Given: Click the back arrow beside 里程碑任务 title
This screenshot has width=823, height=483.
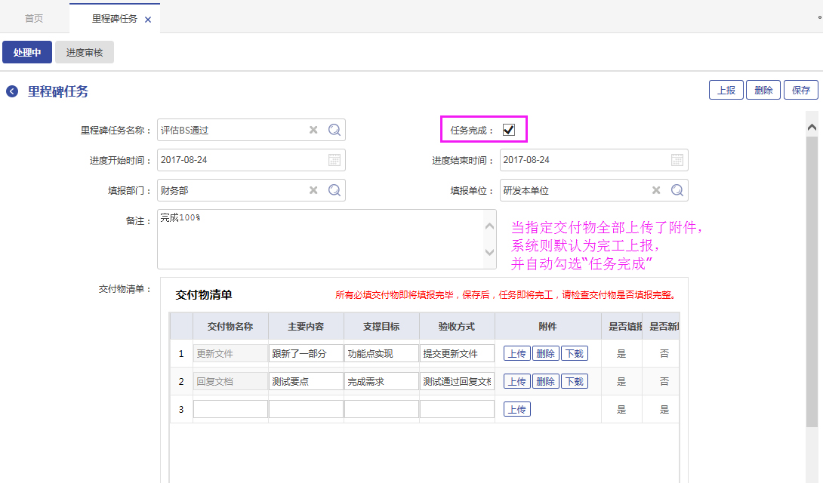Looking at the screenshot, I should pyautogui.click(x=12, y=91).
